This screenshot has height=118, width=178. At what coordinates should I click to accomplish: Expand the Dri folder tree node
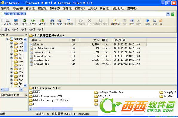(11, 69)
